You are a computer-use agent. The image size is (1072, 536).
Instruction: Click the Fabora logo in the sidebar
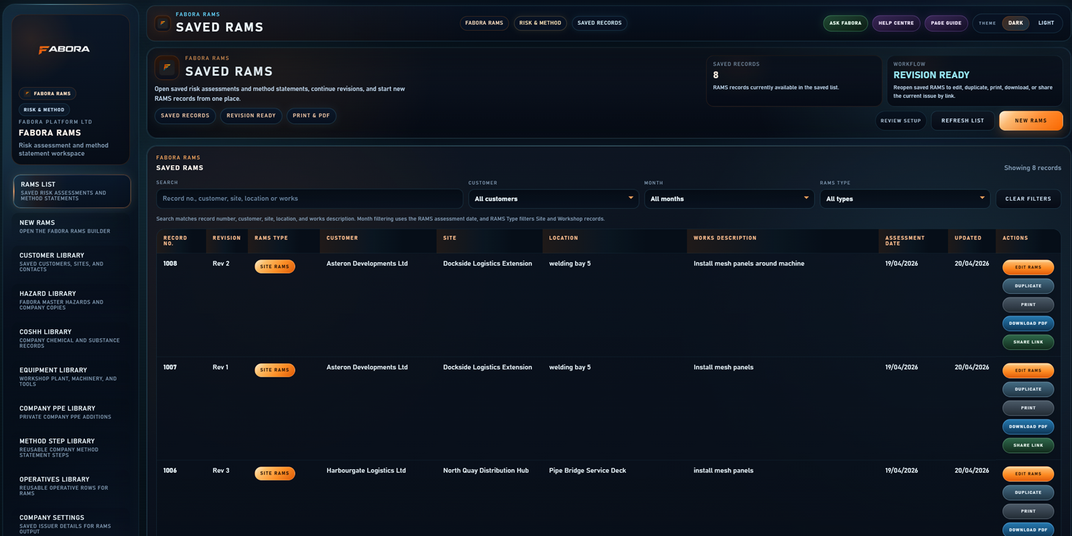click(x=64, y=50)
